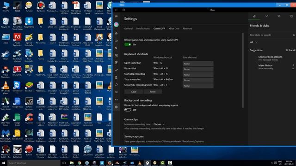The width and height of the screenshot is (296, 166).
Task: Open Achievements trophy icon in sidebar
Action: coord(116,48)
